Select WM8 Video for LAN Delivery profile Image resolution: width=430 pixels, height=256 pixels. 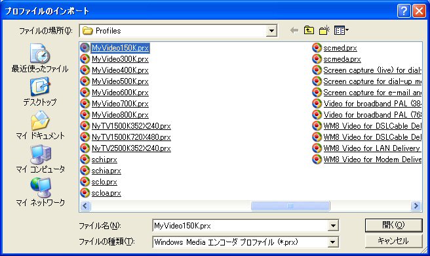coord(372,148)
